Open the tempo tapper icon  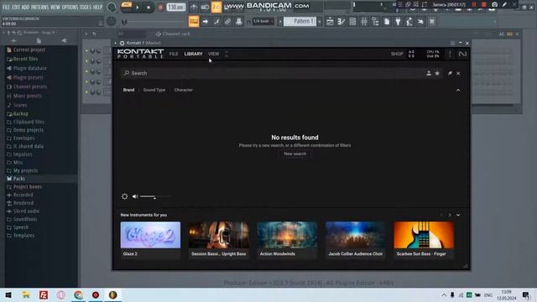click(409, 22)
